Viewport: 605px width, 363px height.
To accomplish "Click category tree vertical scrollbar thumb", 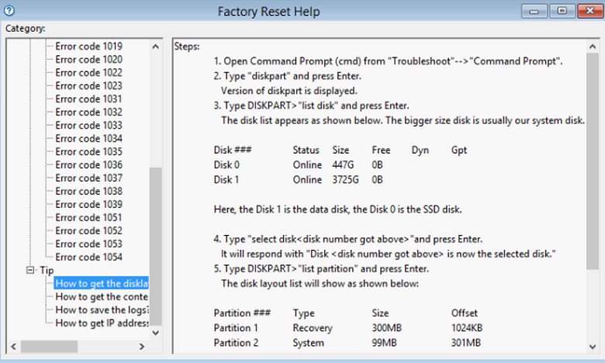I will [x=155, y=247].
